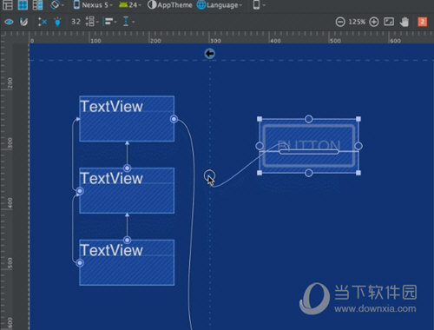Viewport: 434px width, 330px height.
Task: Switch to Design view mode icon
Action: coord(8,4)
